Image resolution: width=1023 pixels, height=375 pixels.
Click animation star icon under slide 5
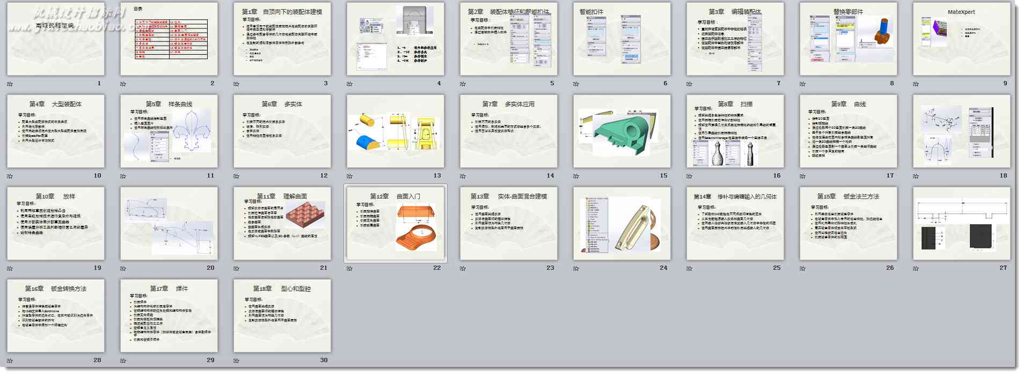463,84
